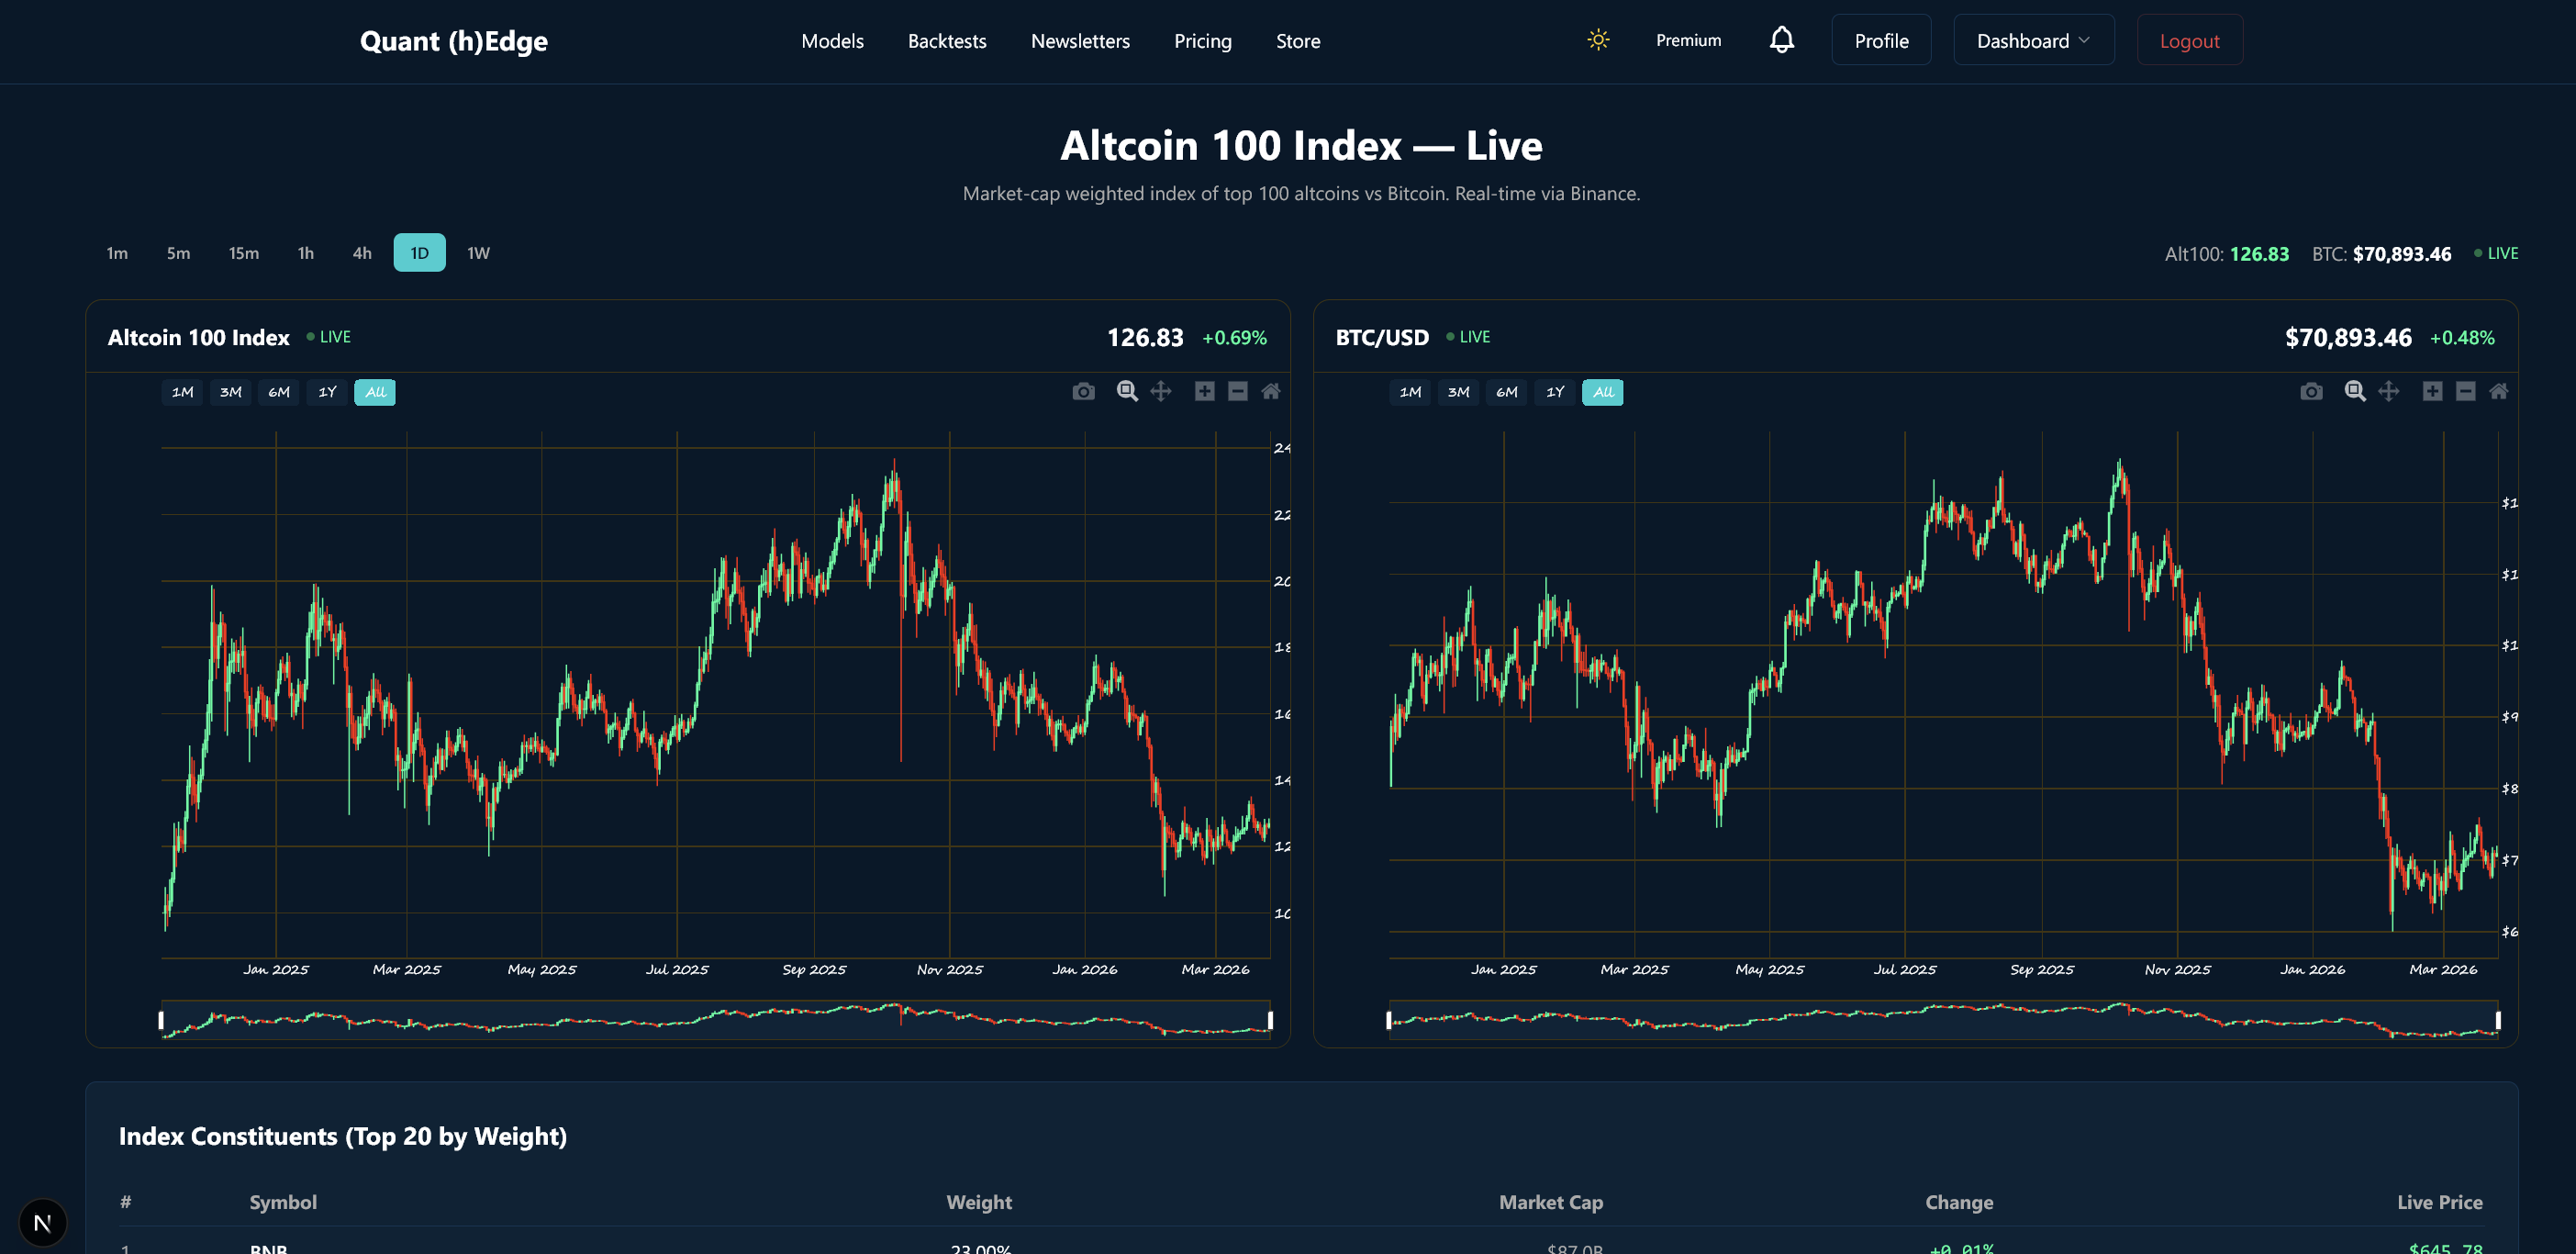This screenshot has height=1254, width=2576.
Task: Expand the Dashboard dropdown
Action: pos(2033,40)
